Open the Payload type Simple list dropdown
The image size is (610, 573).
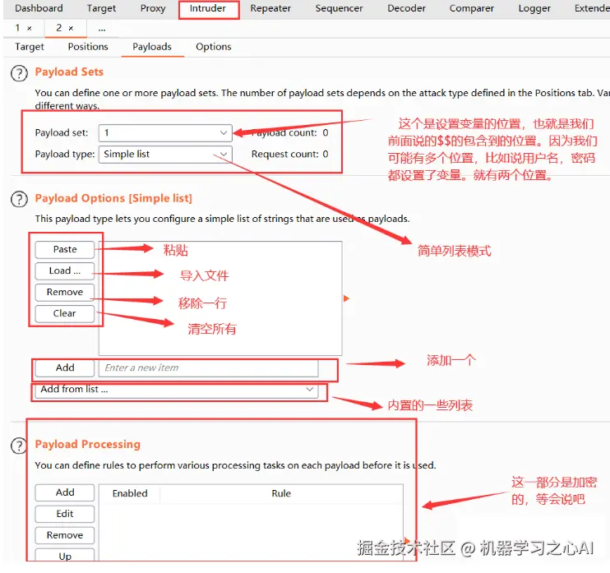(x=165, y=155)
